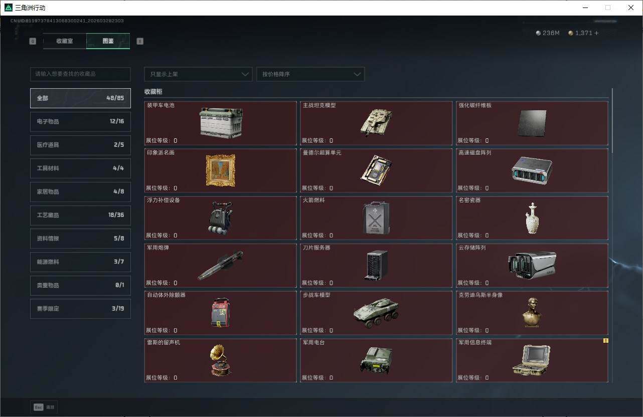Click the yellow alert badge on 军用信息终端
643x417 pixels.
pos(605,341)
